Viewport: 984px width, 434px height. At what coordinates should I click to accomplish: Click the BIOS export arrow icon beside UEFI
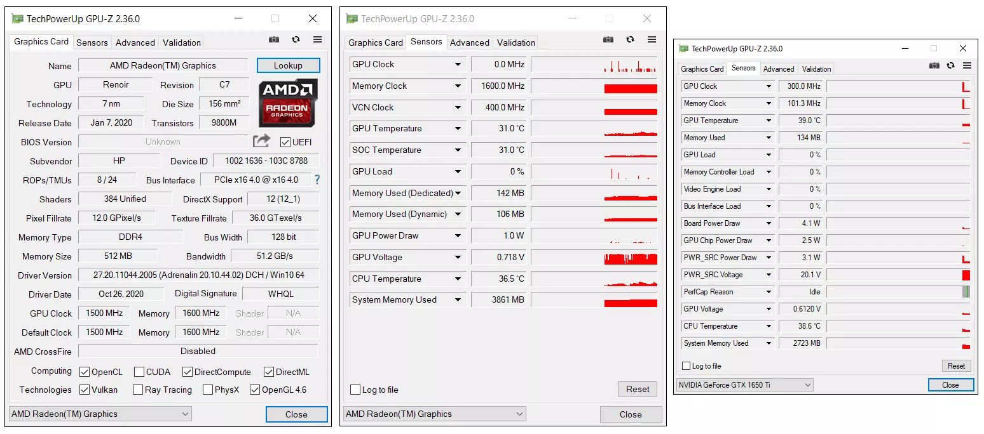[x=261, y=141]
